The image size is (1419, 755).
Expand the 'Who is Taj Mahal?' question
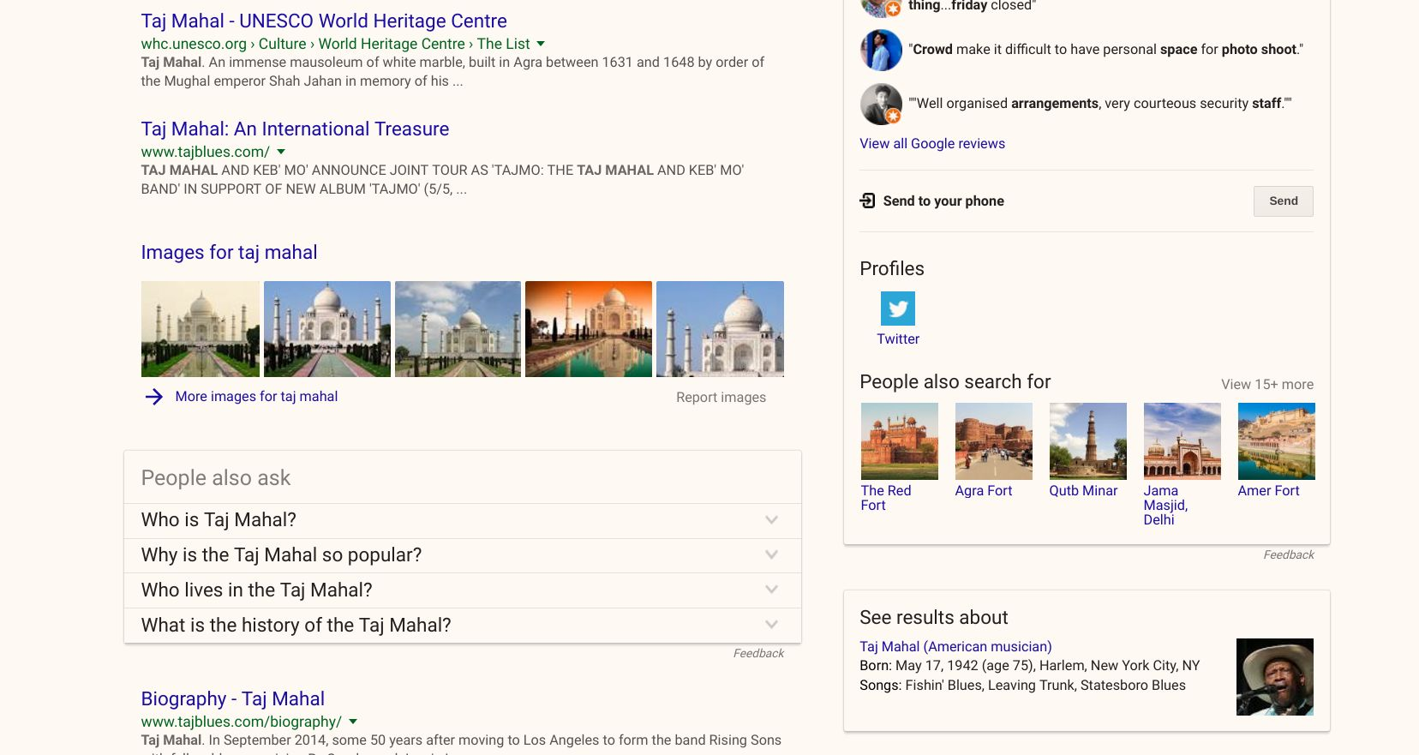point(771,520)
